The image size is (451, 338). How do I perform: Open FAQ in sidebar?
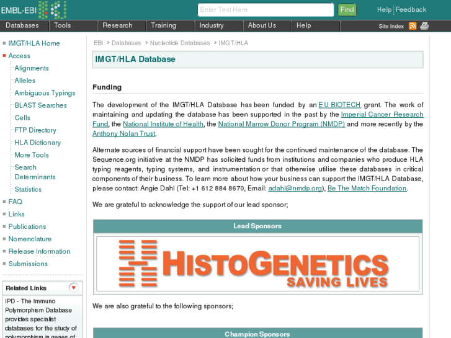coord(16,202)
